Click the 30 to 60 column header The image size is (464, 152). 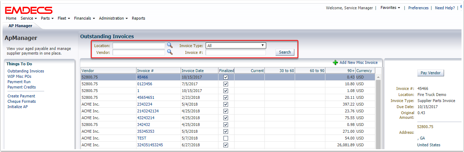coord(280,71)
